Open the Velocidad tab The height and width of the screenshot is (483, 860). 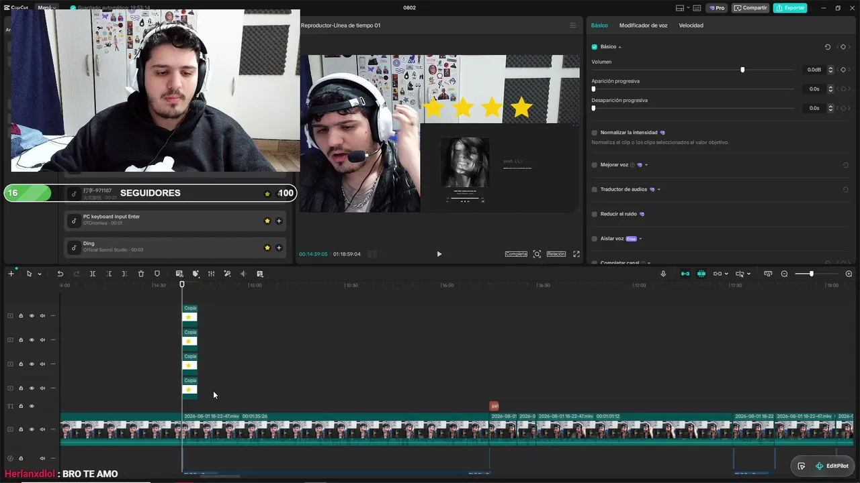[x=691, y=25]
